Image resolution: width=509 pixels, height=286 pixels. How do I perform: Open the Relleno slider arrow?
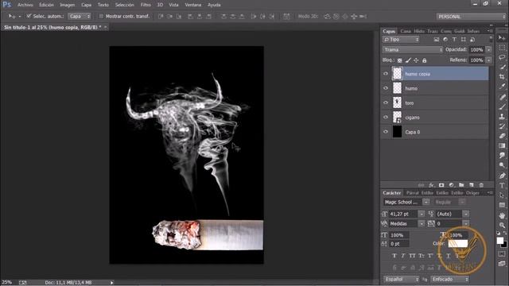coord(489,60)
